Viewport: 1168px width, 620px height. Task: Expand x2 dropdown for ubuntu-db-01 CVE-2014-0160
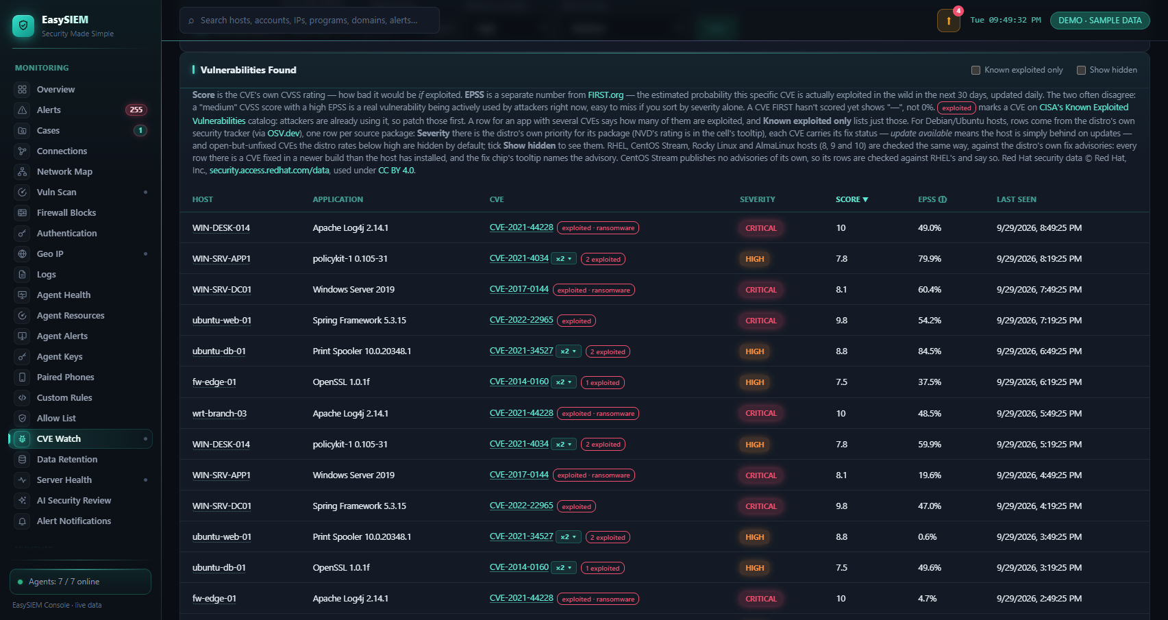click(x=564, y=568)
